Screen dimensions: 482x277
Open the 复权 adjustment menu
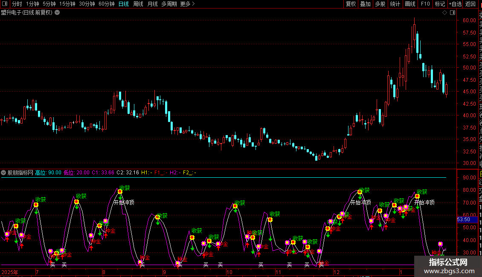coord(351,4)
